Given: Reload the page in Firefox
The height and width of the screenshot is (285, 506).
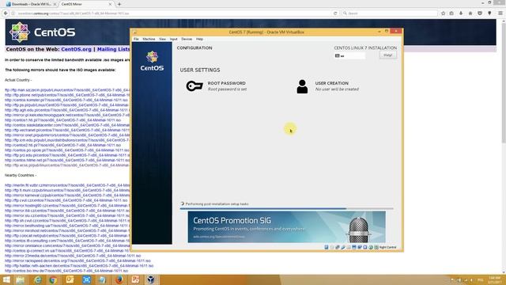Looking at the screenshot, I should (335, 13).
